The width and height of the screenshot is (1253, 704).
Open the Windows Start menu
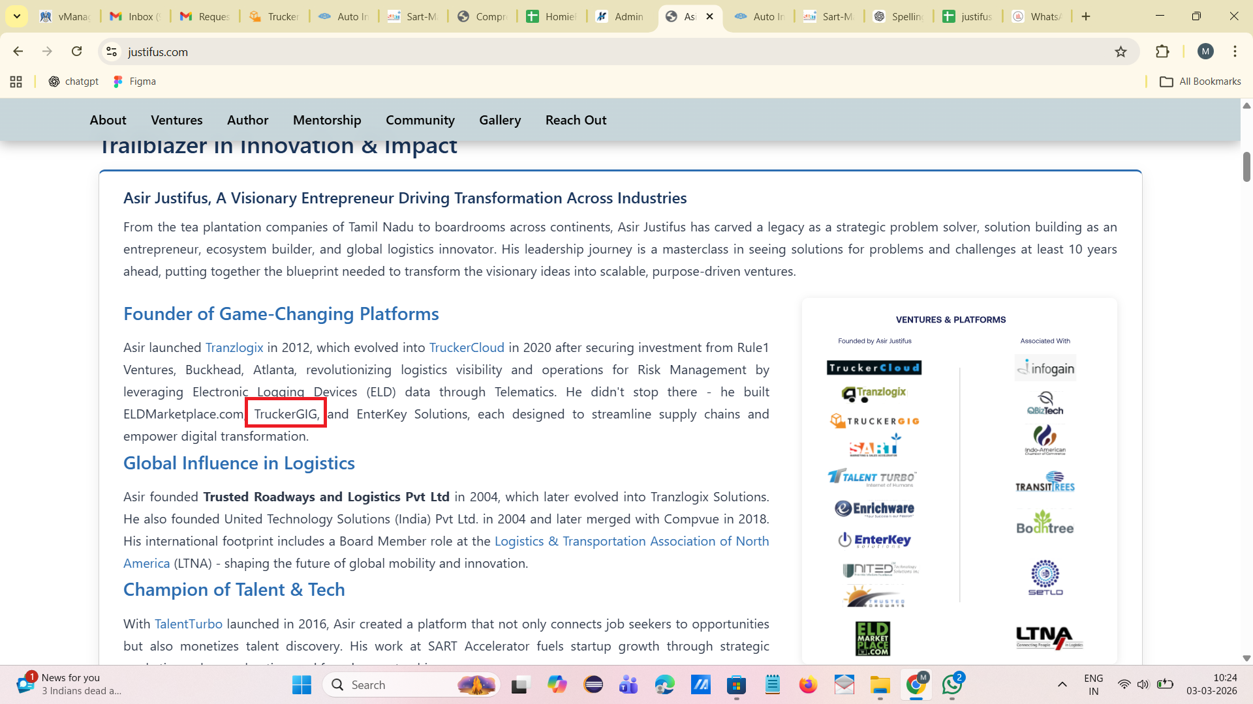click(x=302, y=684)
